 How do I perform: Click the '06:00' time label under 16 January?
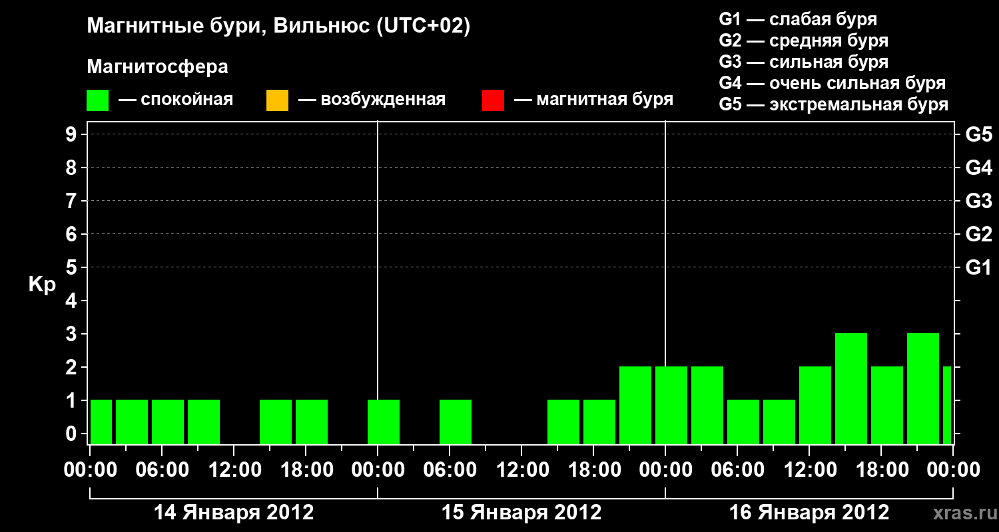coord(737,470)
